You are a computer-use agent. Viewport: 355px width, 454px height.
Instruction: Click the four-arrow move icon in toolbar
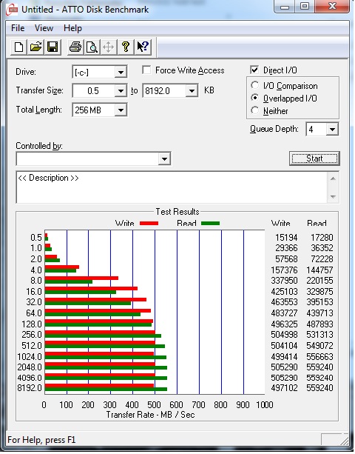[109, 47]
